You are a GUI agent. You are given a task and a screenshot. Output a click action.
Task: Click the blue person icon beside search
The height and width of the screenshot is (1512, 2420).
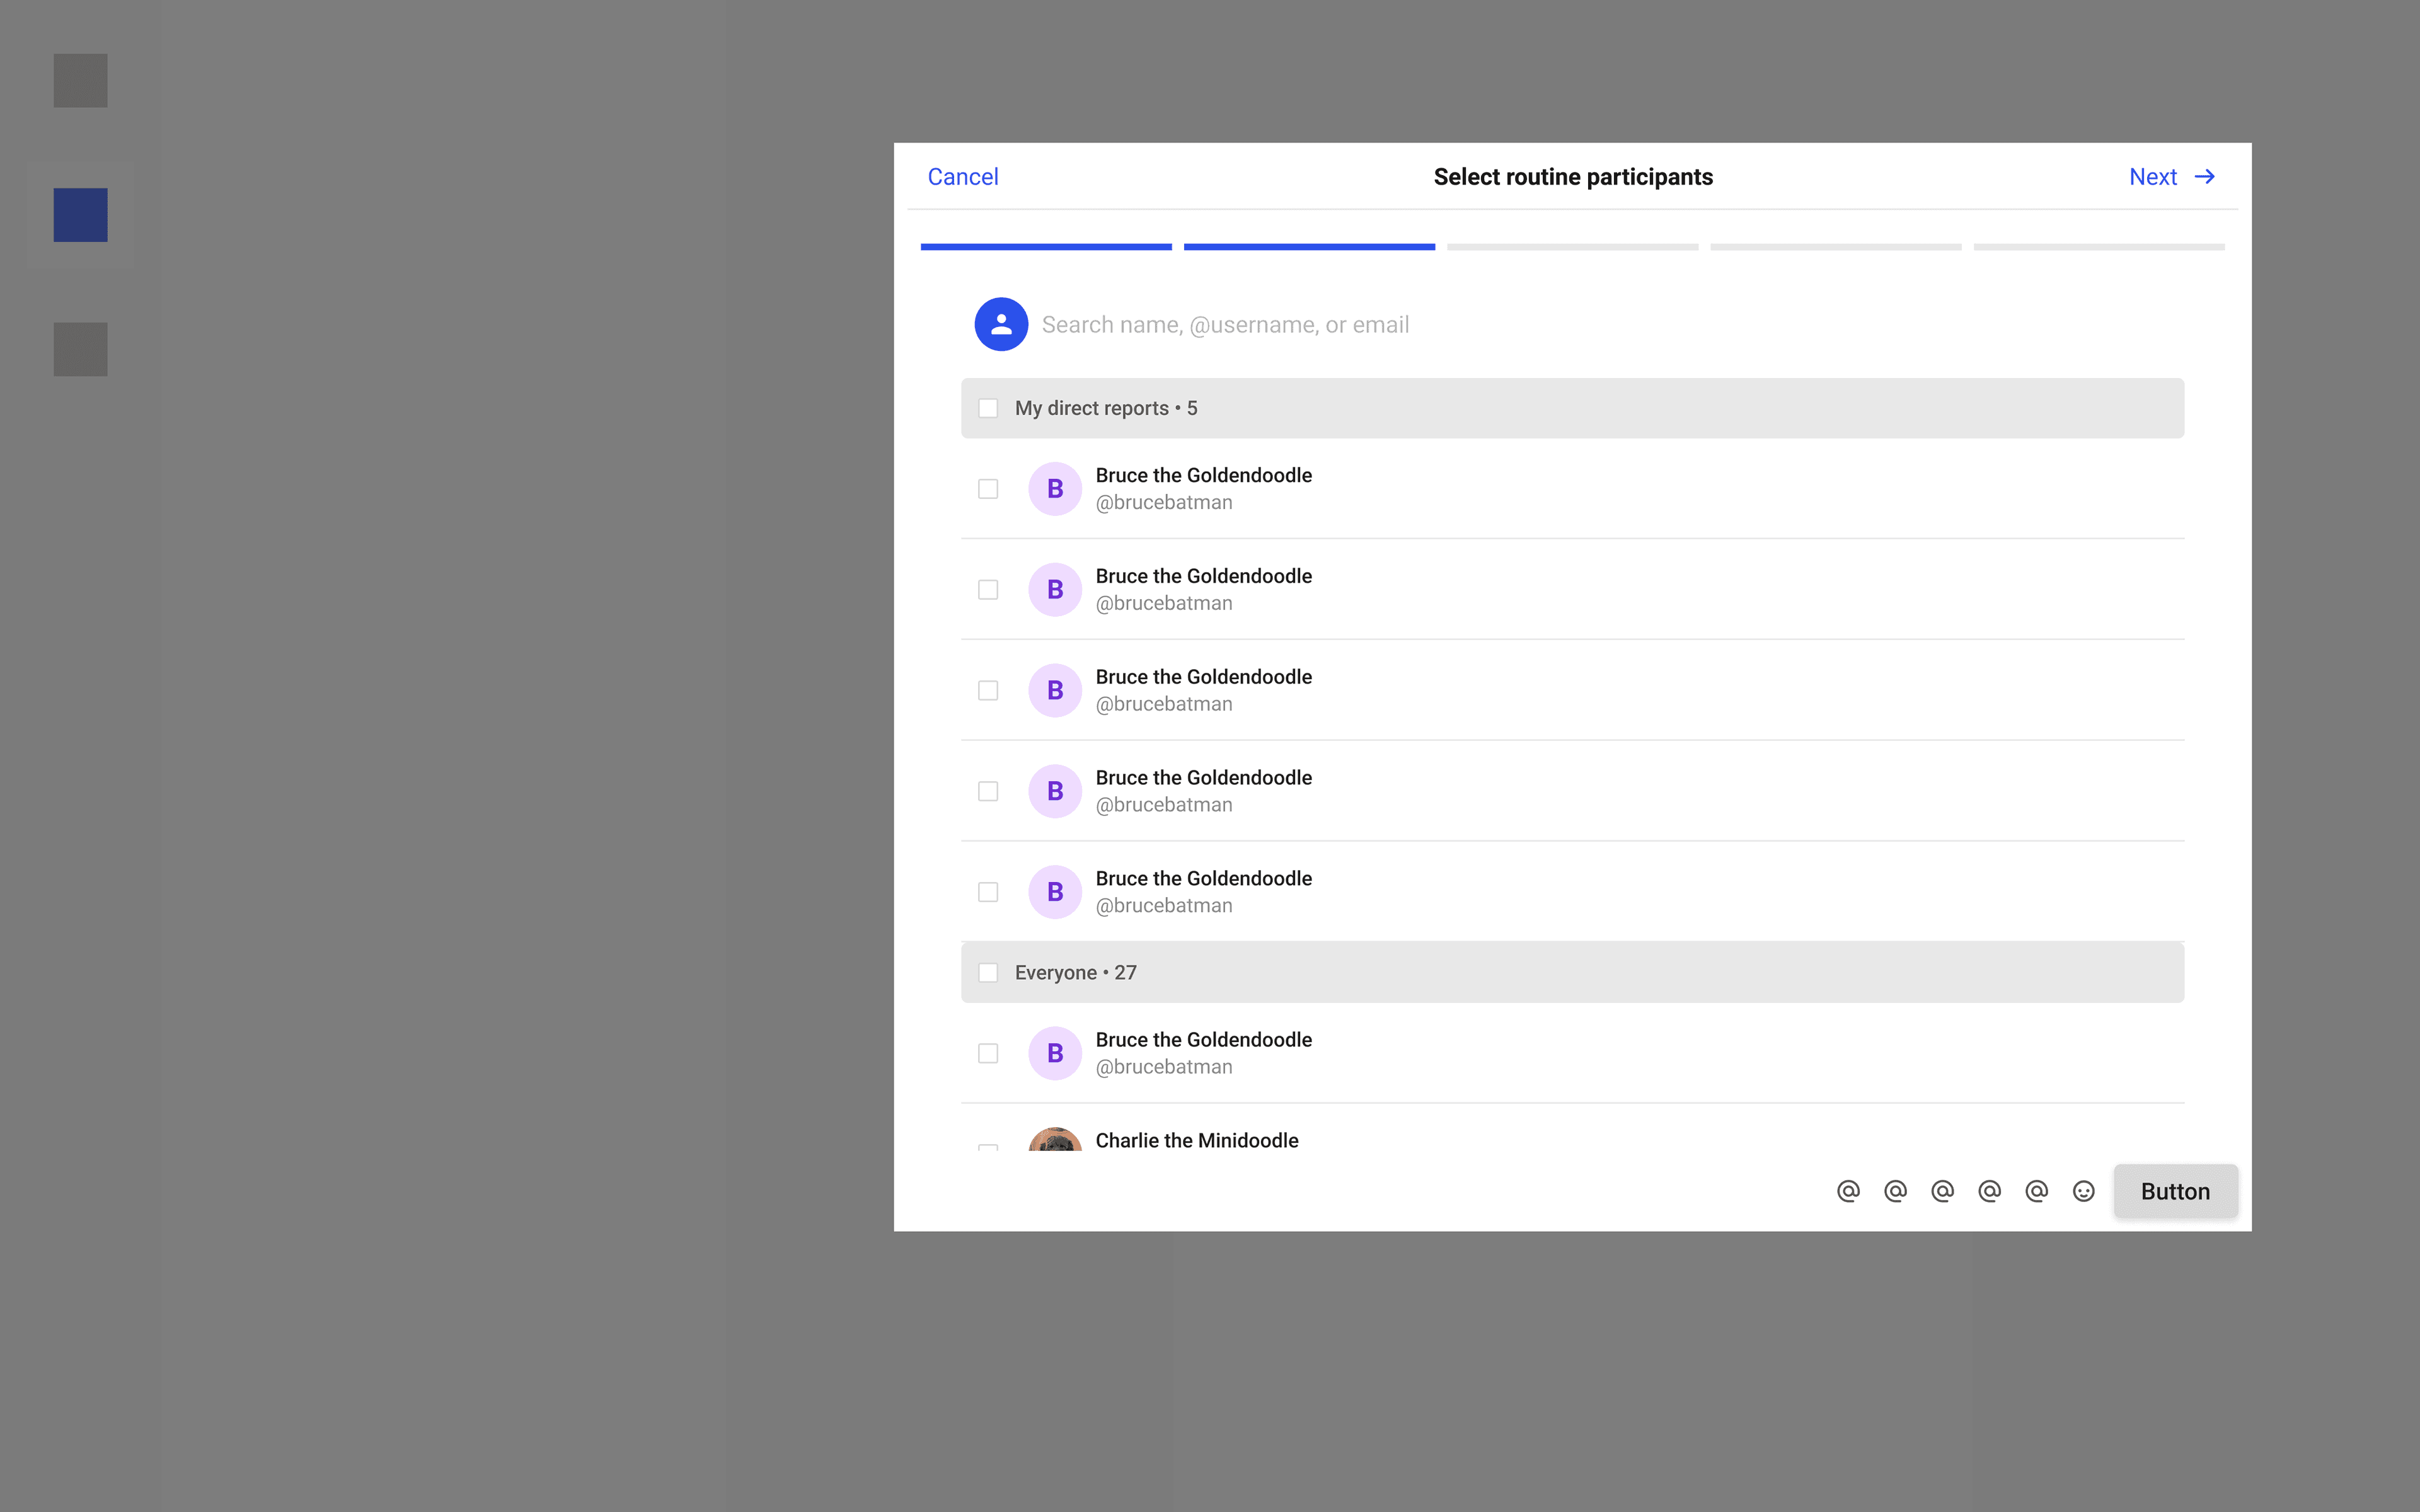coord(1001,324)
